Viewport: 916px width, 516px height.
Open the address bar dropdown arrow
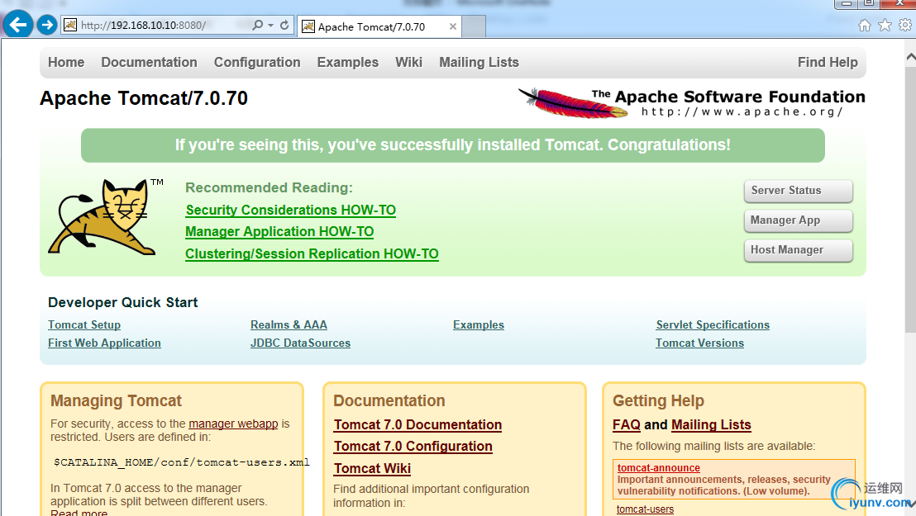coord(270,25)
